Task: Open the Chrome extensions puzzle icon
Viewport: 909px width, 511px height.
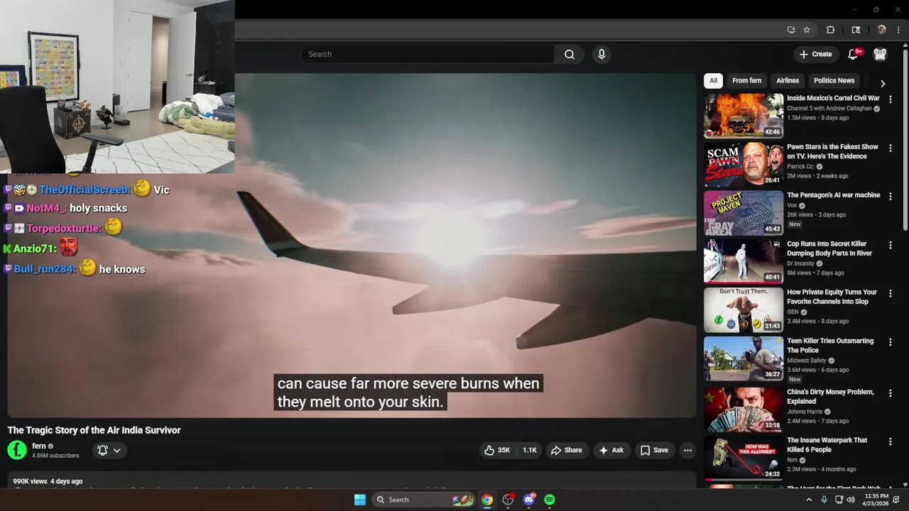Action: coord(830,30)
